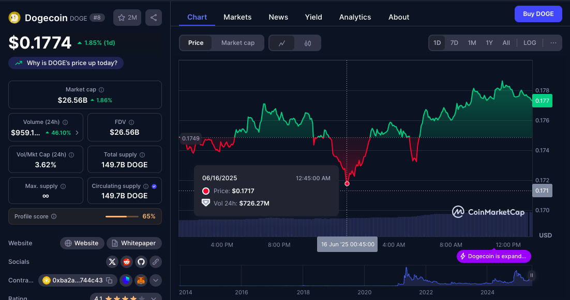Click the red low point on chart
Image resolution: width=570 pixels, height=300 pixels.
pos(347,183)
